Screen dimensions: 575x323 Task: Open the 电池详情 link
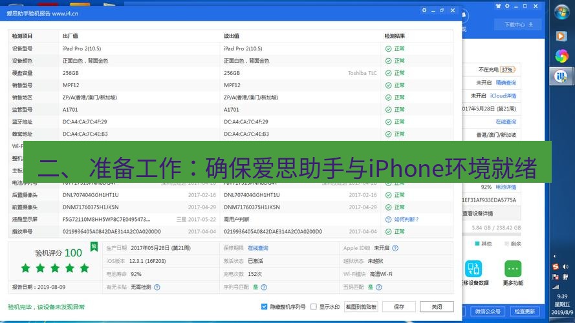(506, 187)
